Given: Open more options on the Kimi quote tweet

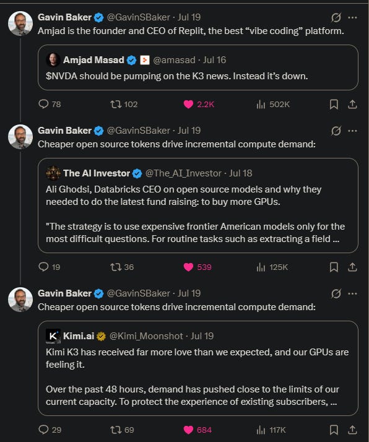Looking at the screenshot, I should 352,293.
